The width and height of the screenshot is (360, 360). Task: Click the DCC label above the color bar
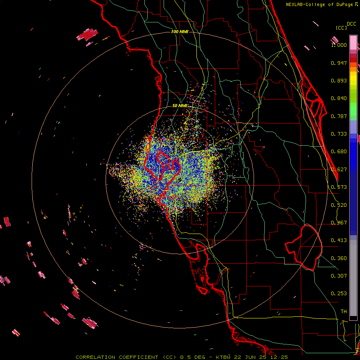pos(351,24)
